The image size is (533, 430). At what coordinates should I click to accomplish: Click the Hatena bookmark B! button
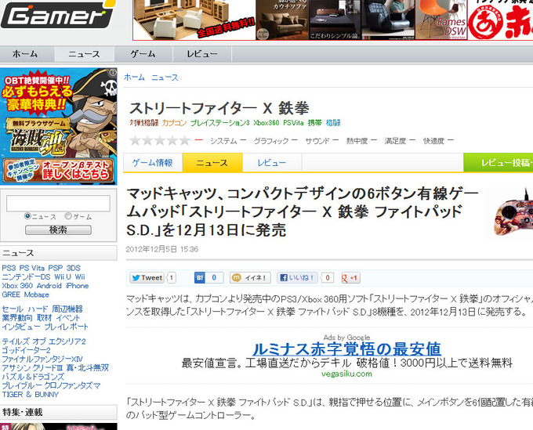200,277
